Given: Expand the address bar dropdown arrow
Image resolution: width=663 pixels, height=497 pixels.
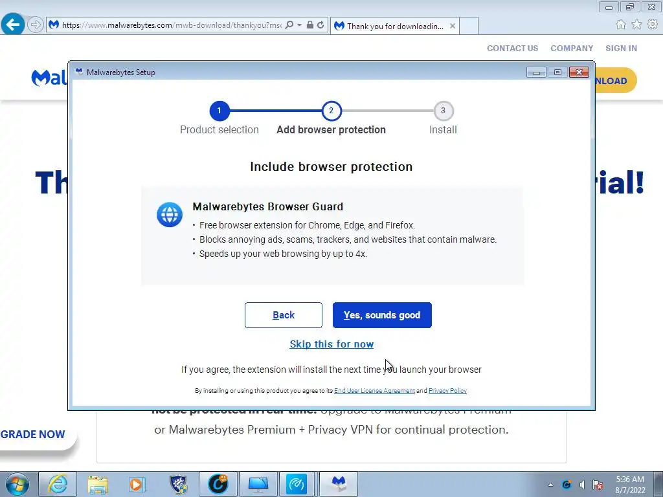Looking at the screenshot, I should (299, 25).
